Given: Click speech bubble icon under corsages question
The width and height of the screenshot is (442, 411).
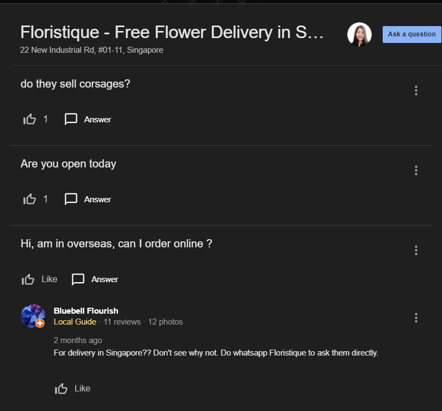Looking at the screenshot, I should [x=71, y=119].
